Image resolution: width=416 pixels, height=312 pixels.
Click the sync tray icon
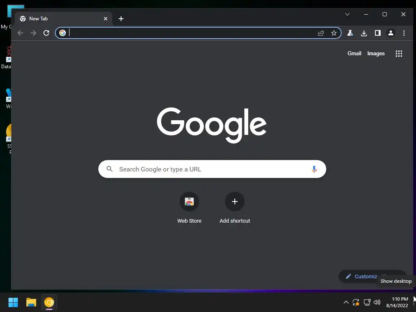tap(356, 302)
